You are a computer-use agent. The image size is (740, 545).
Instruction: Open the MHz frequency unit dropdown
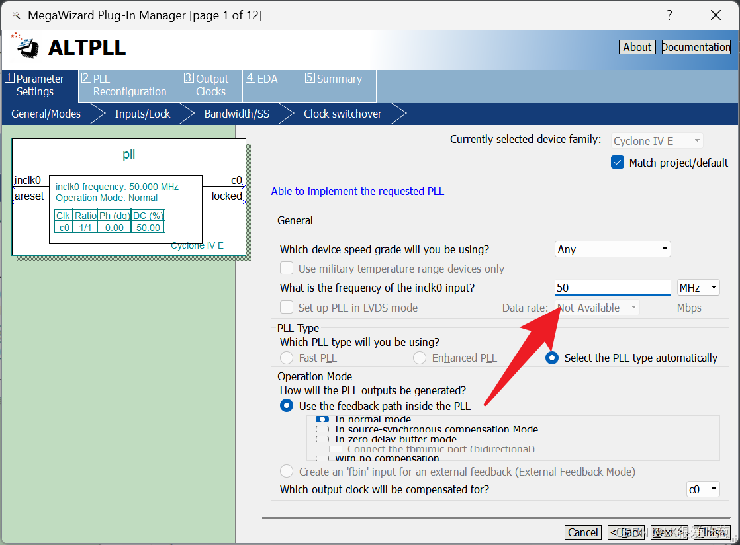coord(698,288)
